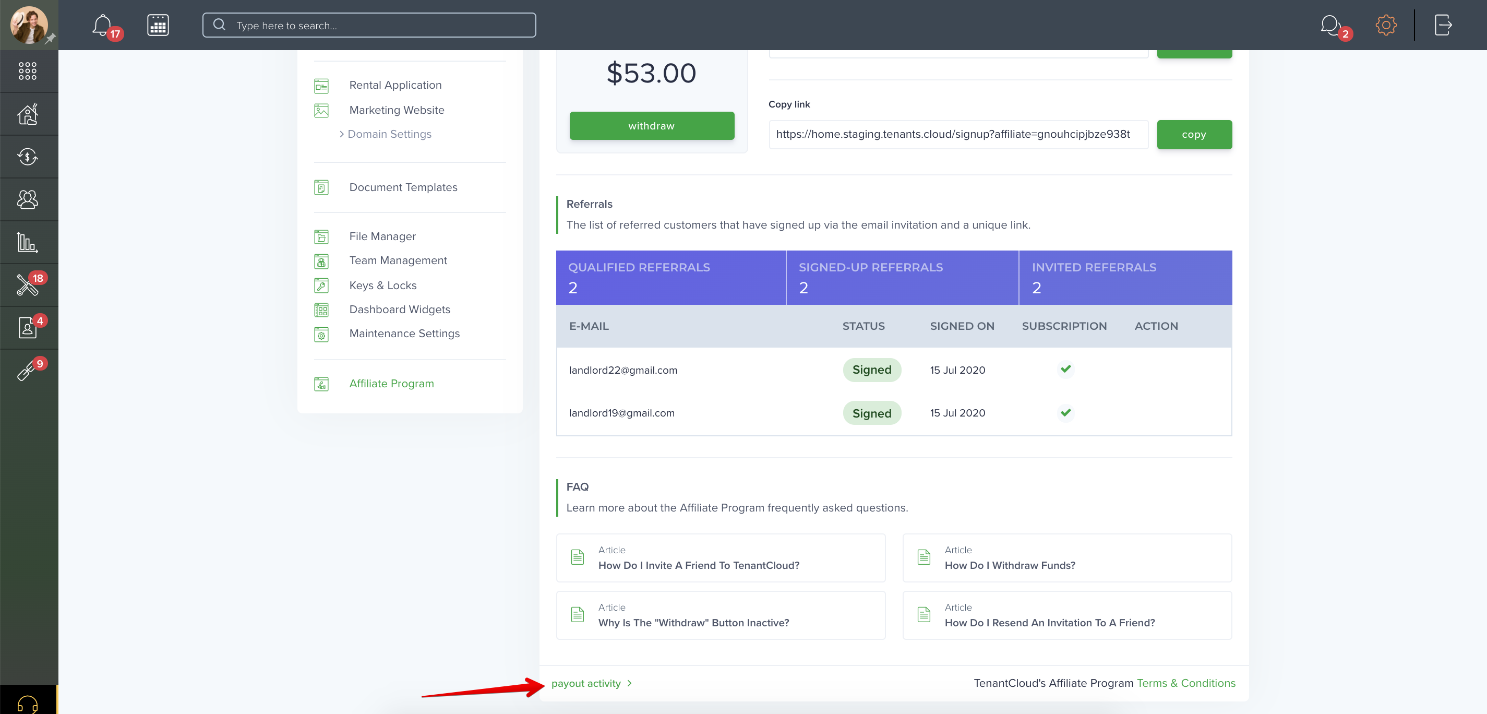Open Dashboard Widgets settings

pos(400,309)
